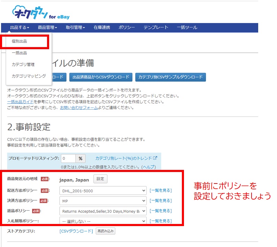Click 一覧を見る for 入札制限ポリシー
Viewport: 277px width, 247px height.
tap(161, 221)
